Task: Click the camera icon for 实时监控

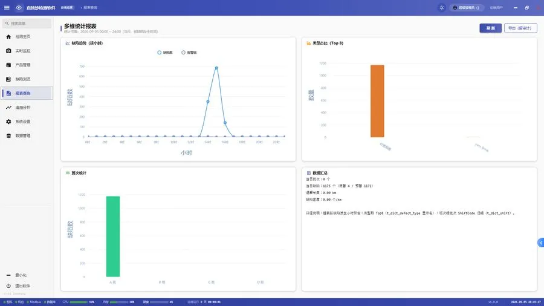Action: [x=8, y=51]
